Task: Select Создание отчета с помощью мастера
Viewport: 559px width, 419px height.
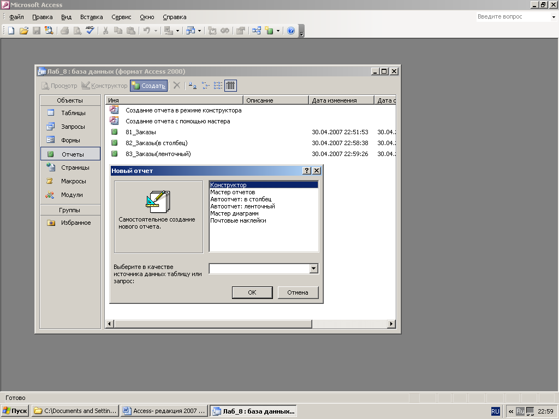Action: pos(177,121)
